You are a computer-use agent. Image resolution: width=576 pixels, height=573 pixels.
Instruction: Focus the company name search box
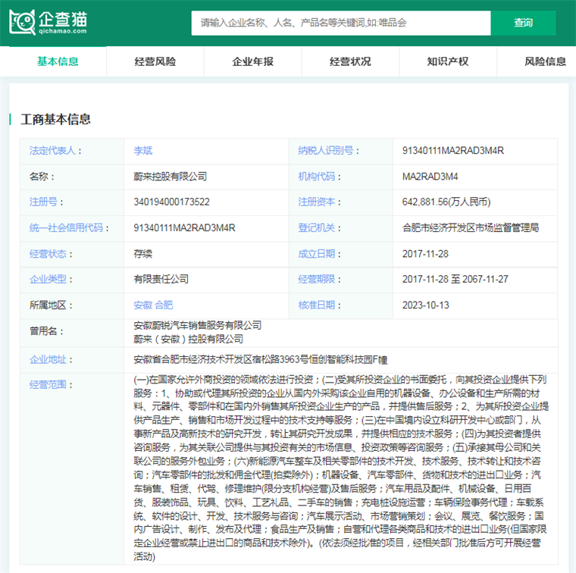point(340,23)
